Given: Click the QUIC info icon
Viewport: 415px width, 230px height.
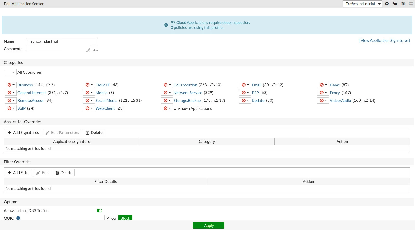Looking at the screenshot, I should coord(18,218).
